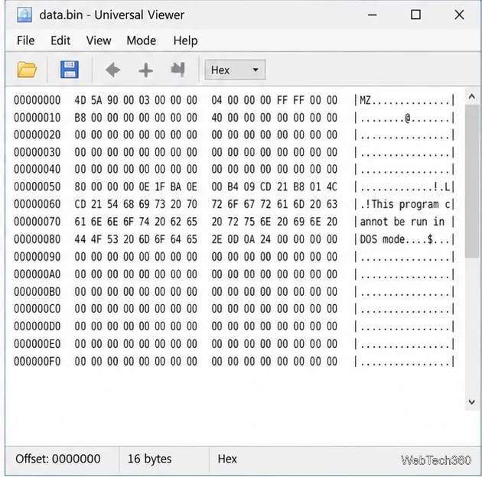Click the Universal Viewer app icon in title bar
Image resolution: width=482 pixels, height=477 pixels.
pos(24,15)
